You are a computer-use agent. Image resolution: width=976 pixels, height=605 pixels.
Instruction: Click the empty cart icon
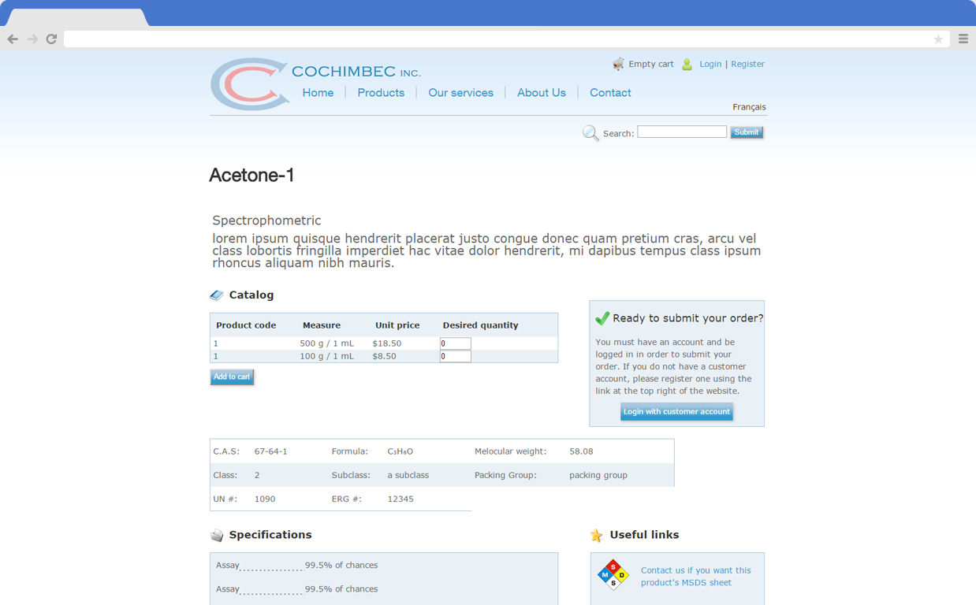tap(619, 64)
